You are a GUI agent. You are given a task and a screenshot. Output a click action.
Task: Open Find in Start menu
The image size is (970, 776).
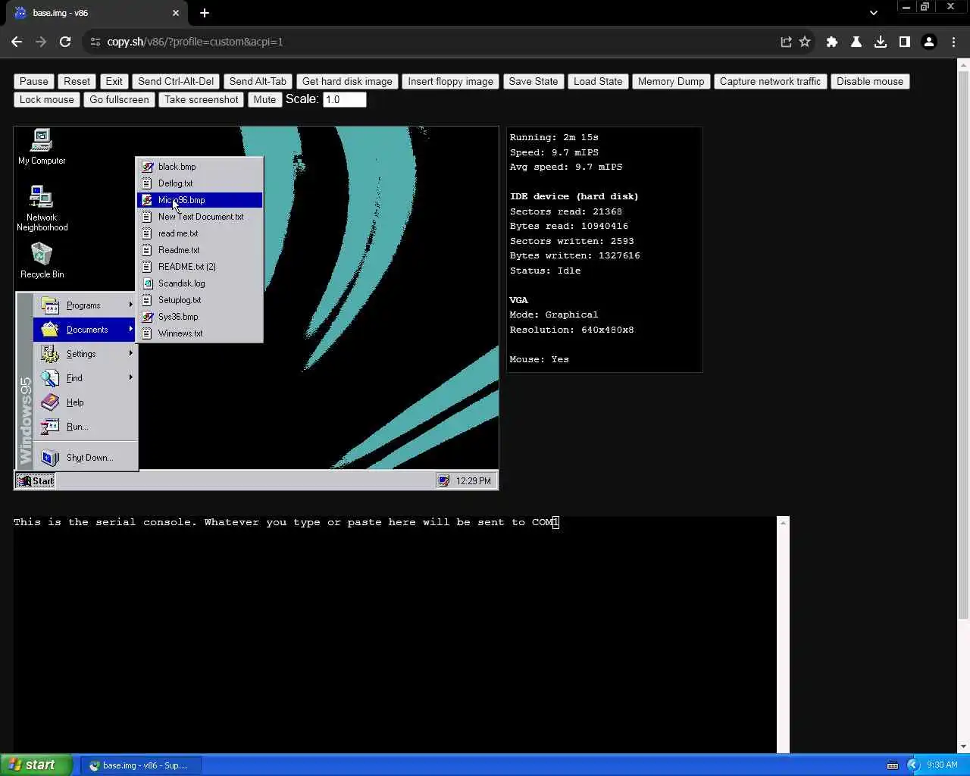(86, 378)
